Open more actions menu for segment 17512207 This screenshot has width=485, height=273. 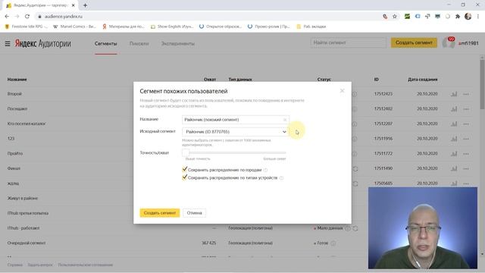[x=466, y=124]
